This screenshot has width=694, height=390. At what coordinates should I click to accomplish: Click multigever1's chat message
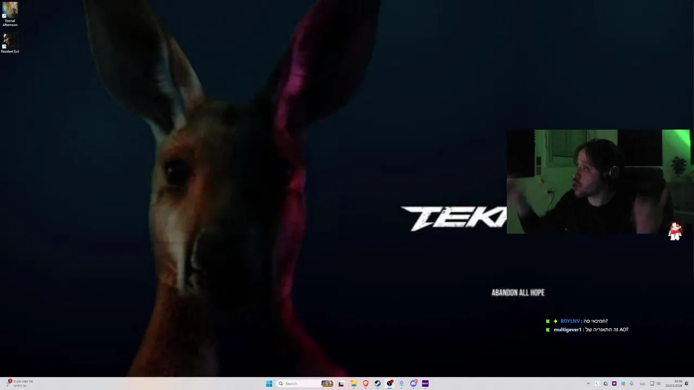(x=587, y=329)
